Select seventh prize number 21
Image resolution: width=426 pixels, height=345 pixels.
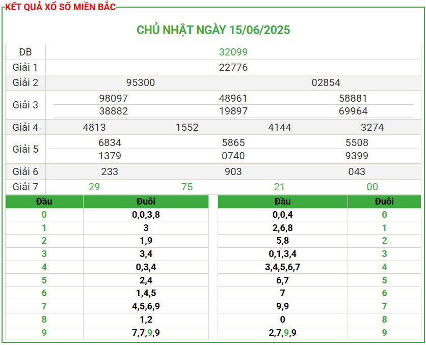click(279, 187)
